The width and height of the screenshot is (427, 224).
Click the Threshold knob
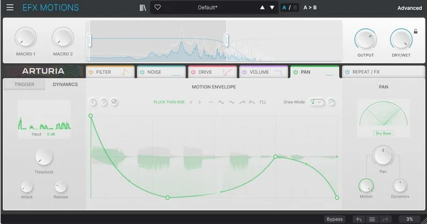44,157
